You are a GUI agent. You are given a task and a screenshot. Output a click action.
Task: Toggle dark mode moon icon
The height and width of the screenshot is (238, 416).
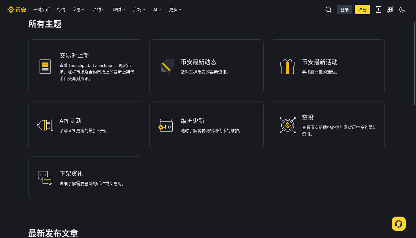[402, 10]
